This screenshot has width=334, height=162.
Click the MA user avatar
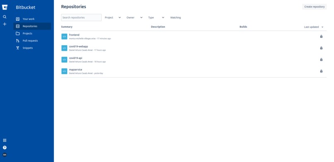pos(5,155)
